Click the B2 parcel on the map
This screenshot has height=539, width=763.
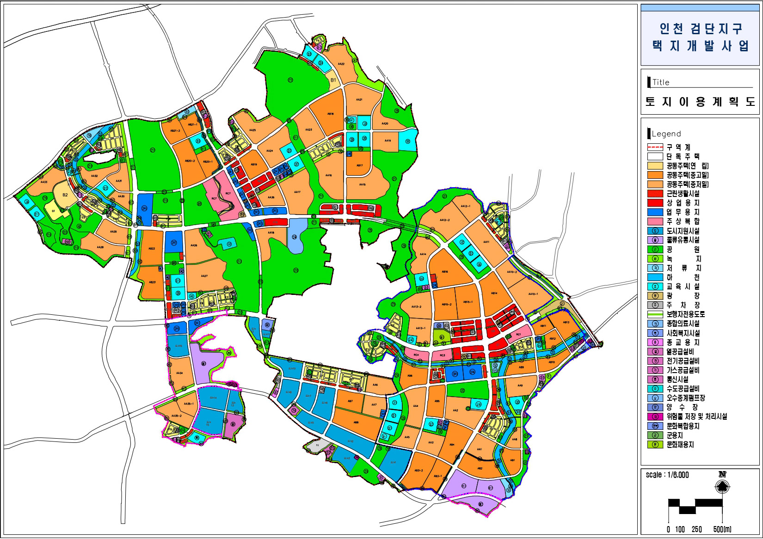[x=65, y=195]
